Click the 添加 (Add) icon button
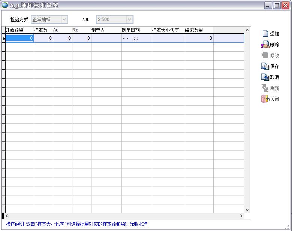 tap(270, 34)
